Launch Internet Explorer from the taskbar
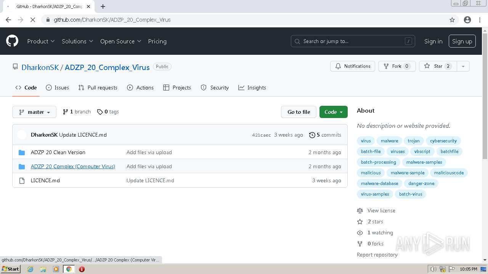Screen dimensions: 488x274 click(30, 269)
